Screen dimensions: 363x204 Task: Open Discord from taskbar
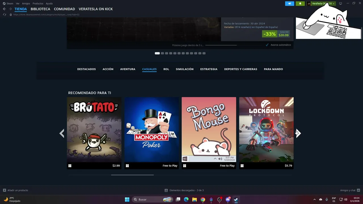[x=228, y=199]
